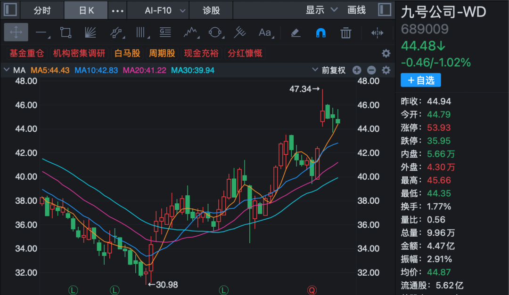Screen dimensions: 509x295
Task: Click the trash delete drawings icon
Action: coord(346,32)
